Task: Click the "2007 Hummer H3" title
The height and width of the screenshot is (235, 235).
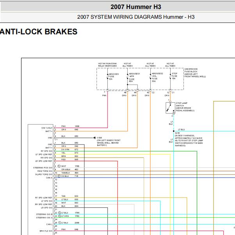Action: click(x=136, y=7)
